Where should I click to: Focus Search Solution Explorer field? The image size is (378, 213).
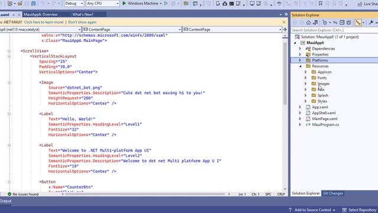[334, 30]
